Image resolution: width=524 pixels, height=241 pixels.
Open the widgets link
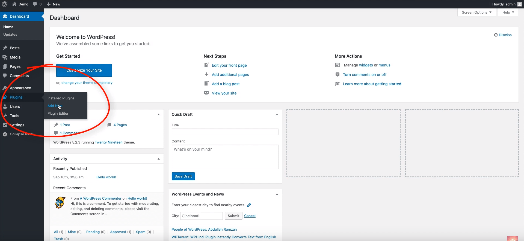point(366,65)
